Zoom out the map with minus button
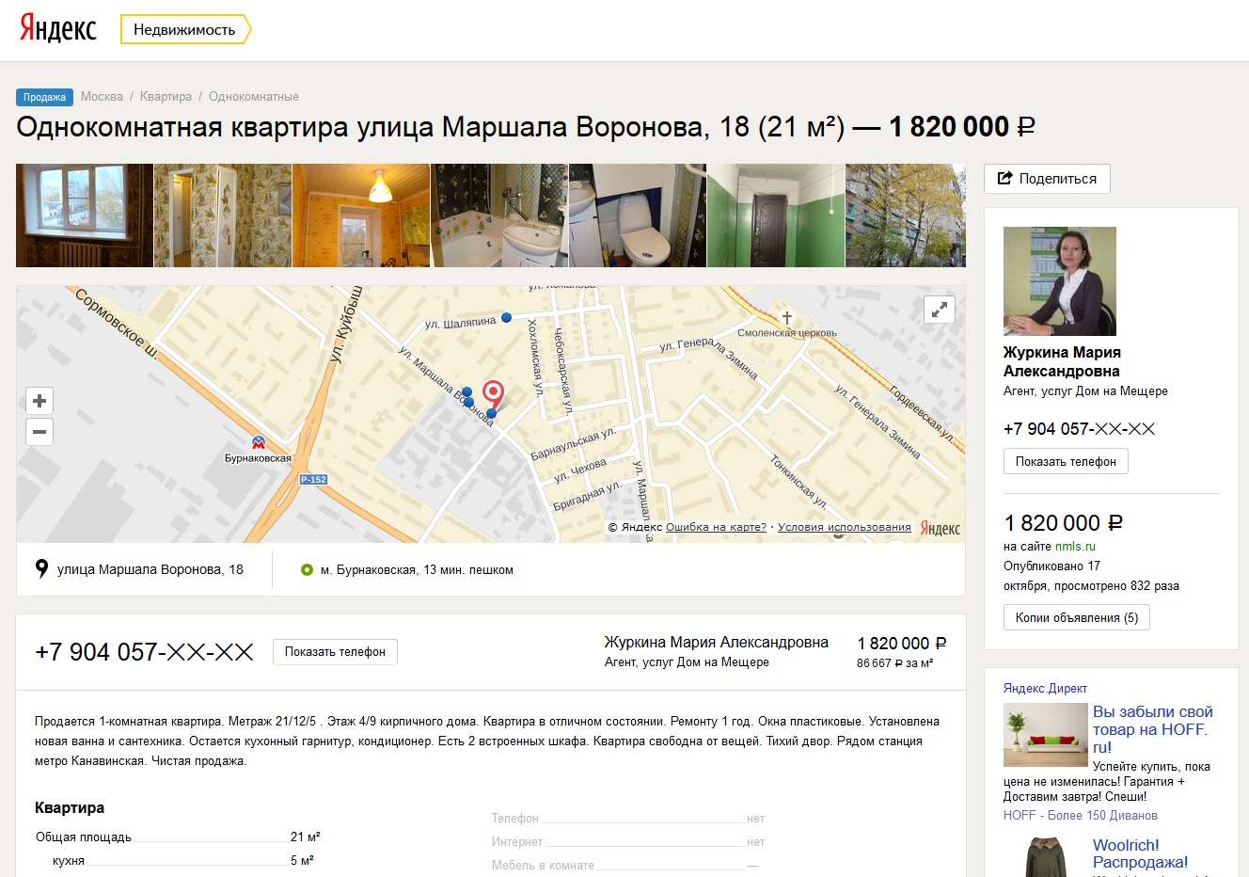This screenshot has width=1249, height=877. (40, 432)
